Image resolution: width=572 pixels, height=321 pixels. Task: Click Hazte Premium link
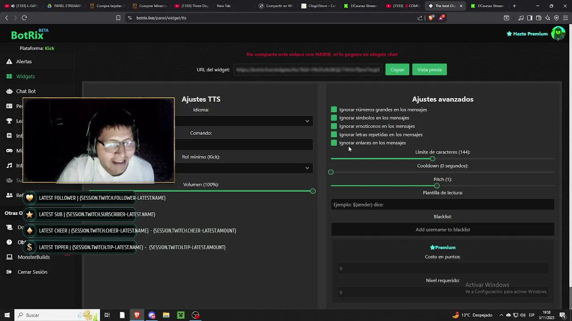pyautogui.click(x=527, y=34)
